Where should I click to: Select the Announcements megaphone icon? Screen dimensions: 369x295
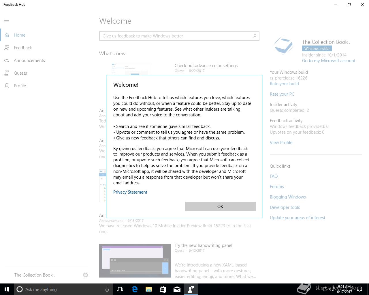7,60
